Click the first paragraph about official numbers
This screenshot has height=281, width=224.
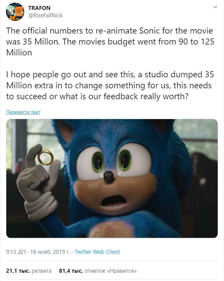(x=110, y=42)
